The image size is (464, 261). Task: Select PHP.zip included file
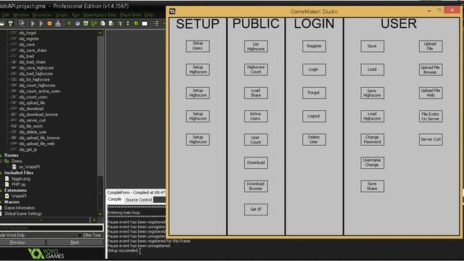[x=19, y=184]
